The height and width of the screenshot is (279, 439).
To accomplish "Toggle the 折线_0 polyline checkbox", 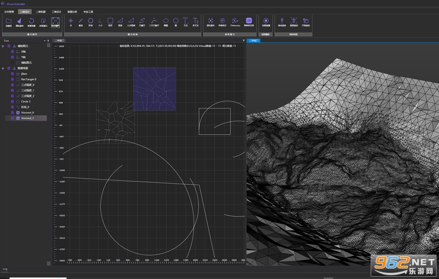I will pos(12,107).
